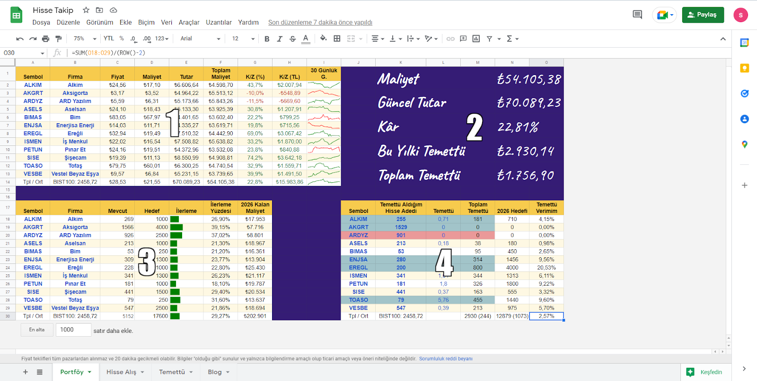Print the spreadsheet with printer icon
The image size is (757, 381).
45,39
